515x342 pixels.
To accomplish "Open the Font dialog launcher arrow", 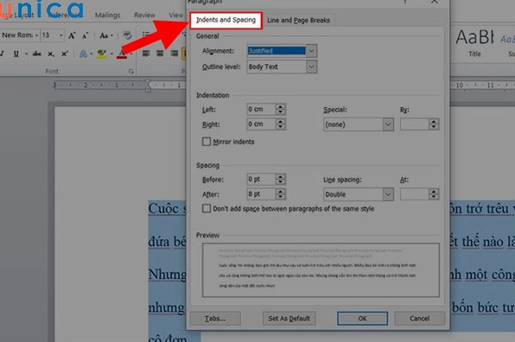I will click(131, 71).
